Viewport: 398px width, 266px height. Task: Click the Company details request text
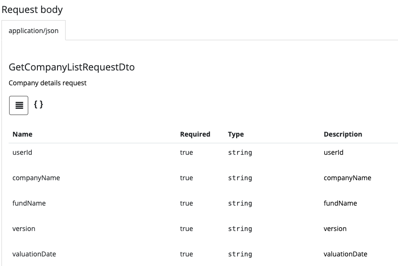47,83
